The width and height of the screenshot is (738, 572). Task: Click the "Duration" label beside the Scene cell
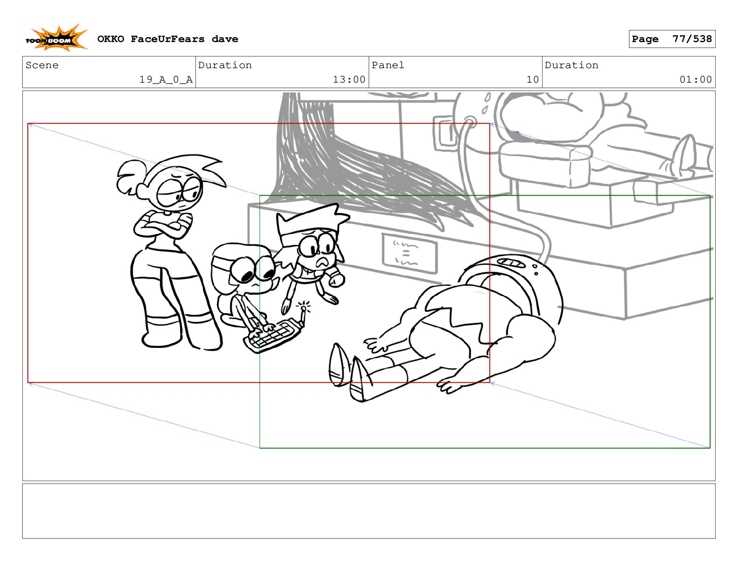(225, 65)
